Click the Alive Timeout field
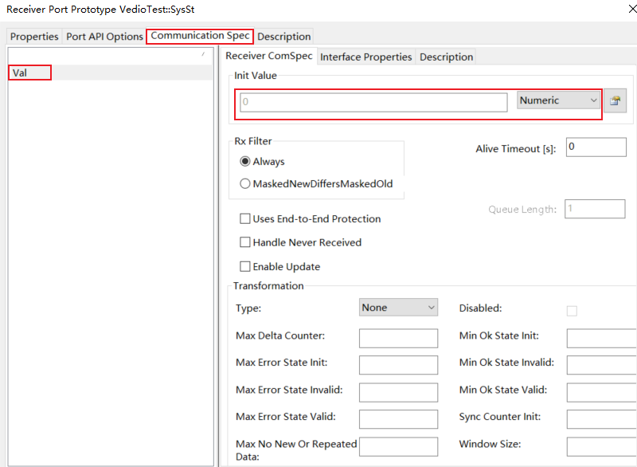This screenshot has height=467, width=637. point(596,147)
